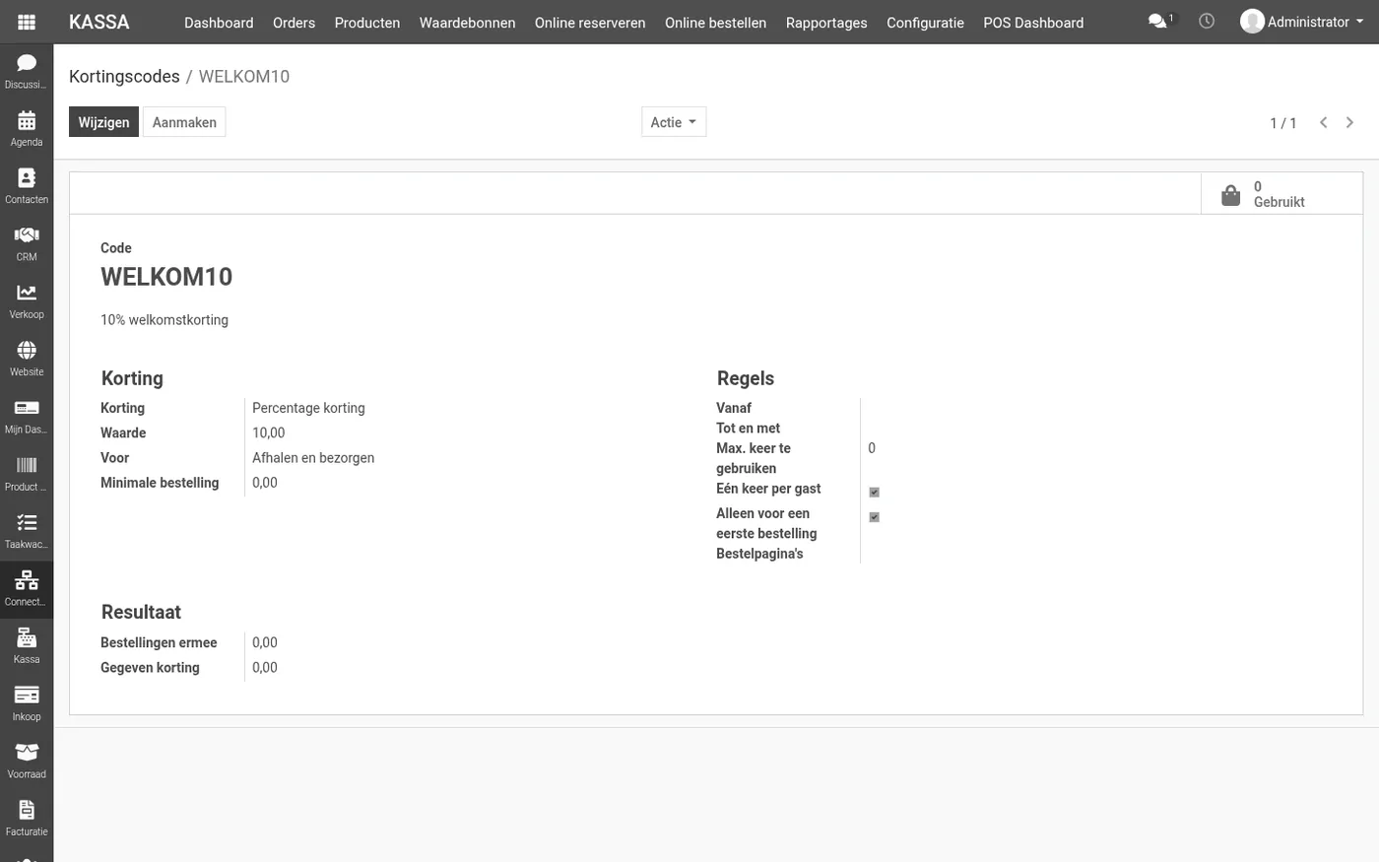This screenshot has height=862, width=1379.
Task: Open the Configuratie menu
Action: [x=925, y=22]
